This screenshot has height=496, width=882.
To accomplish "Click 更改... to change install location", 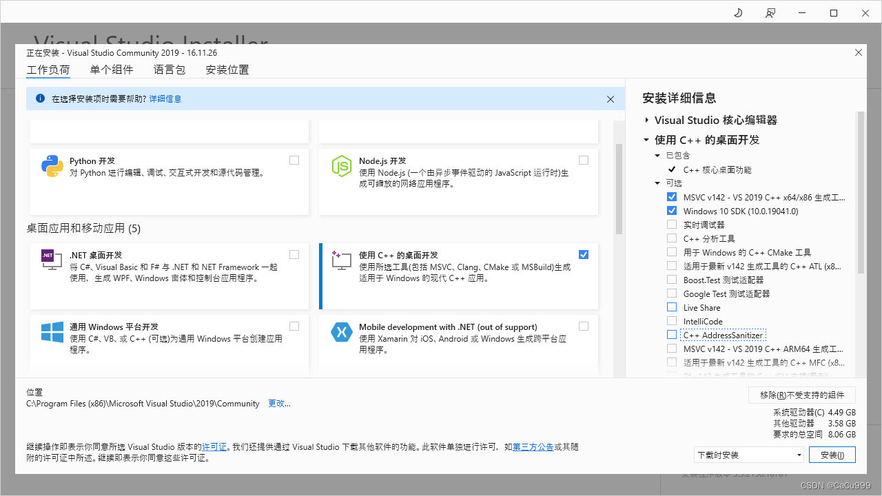I will coord(279,404).
